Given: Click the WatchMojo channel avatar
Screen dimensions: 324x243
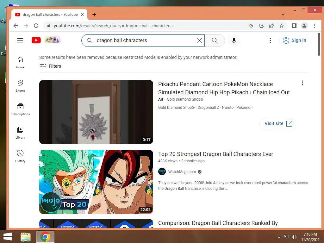Looking at the screenshot, I should coord(162,171).
